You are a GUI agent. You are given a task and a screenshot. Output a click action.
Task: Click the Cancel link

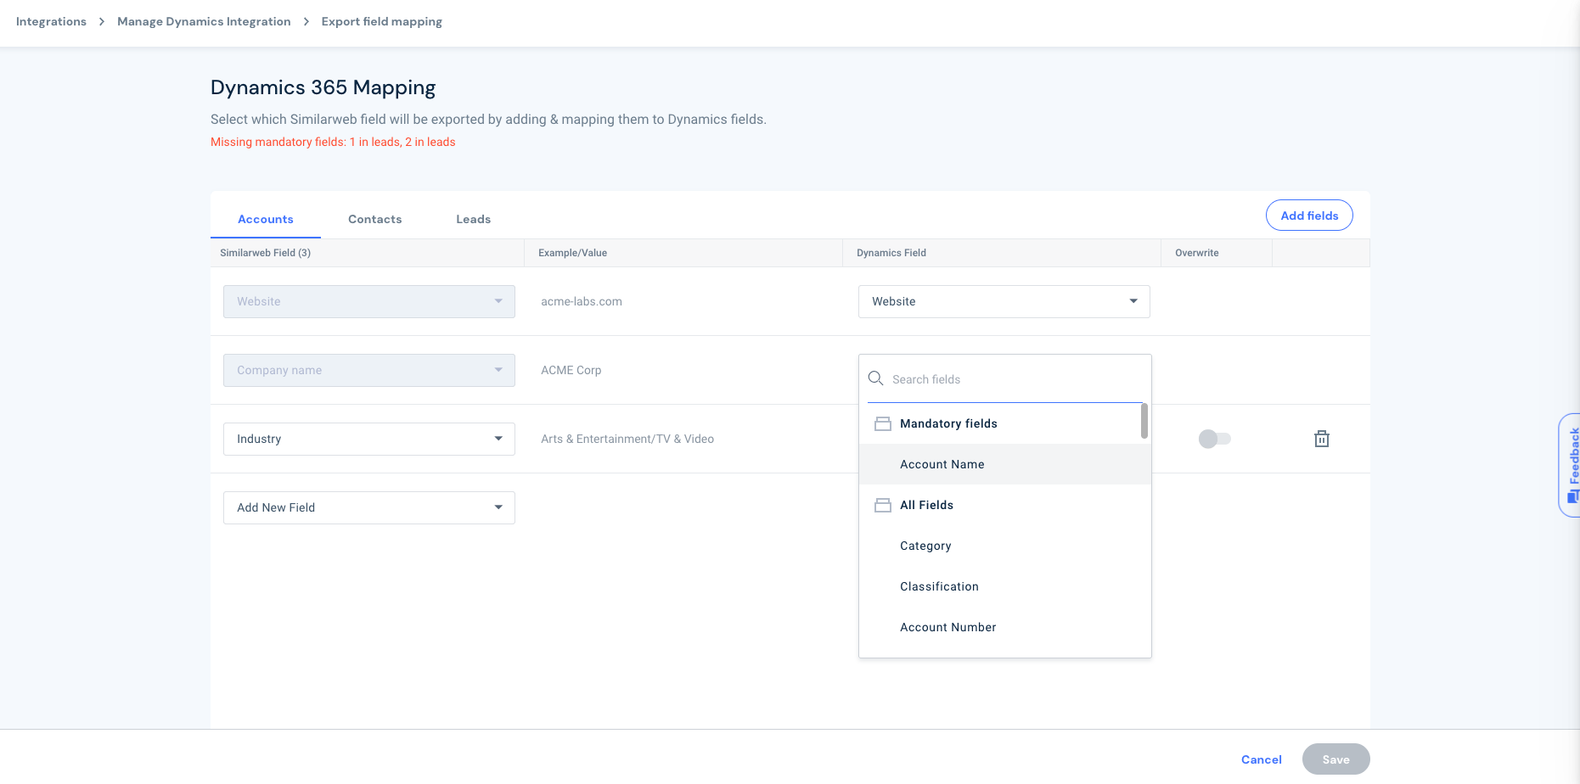pyautogui.click(x=1261, y=759)
